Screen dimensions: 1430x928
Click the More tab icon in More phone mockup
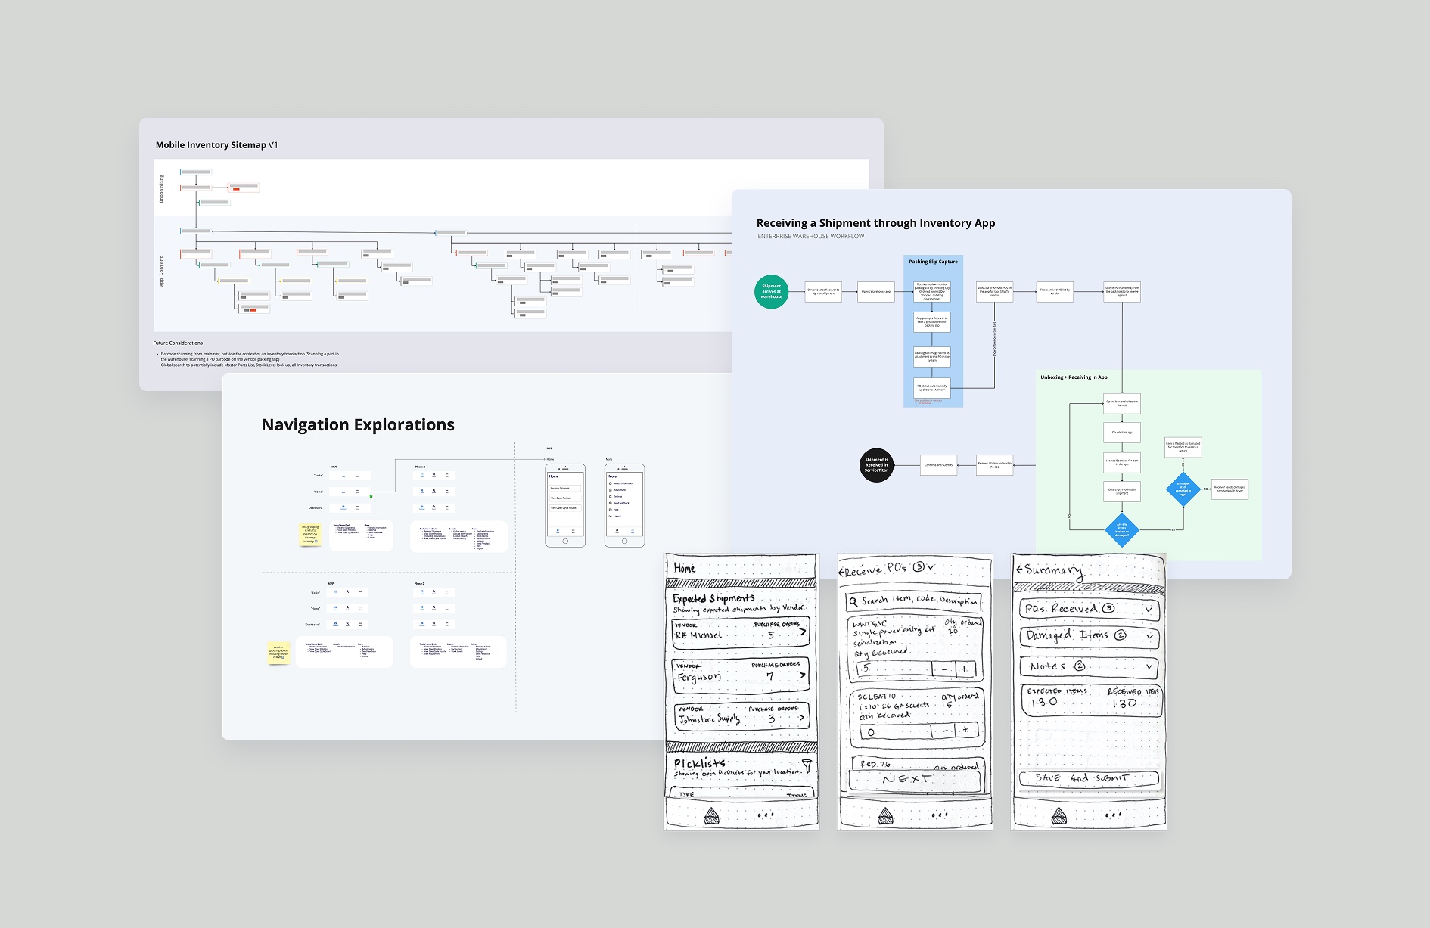[633, 530]
